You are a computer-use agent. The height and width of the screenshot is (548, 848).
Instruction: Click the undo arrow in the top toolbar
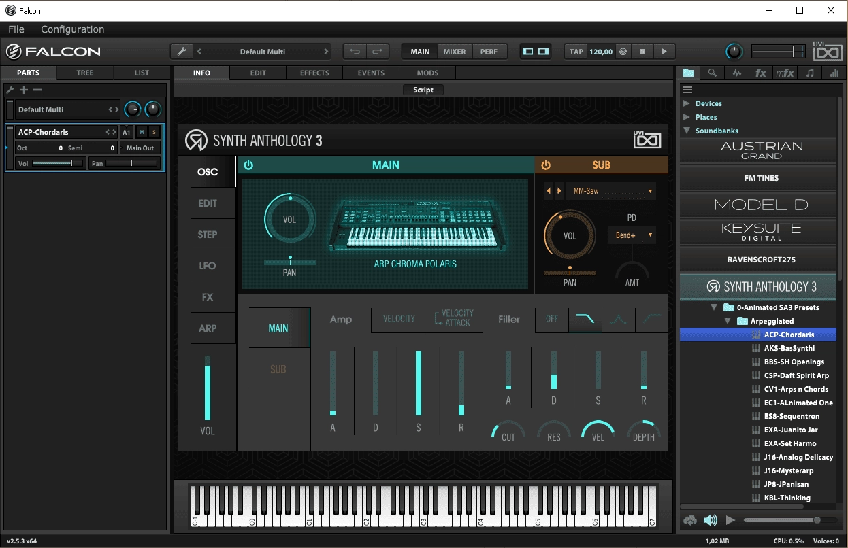(x=355, y=52)
